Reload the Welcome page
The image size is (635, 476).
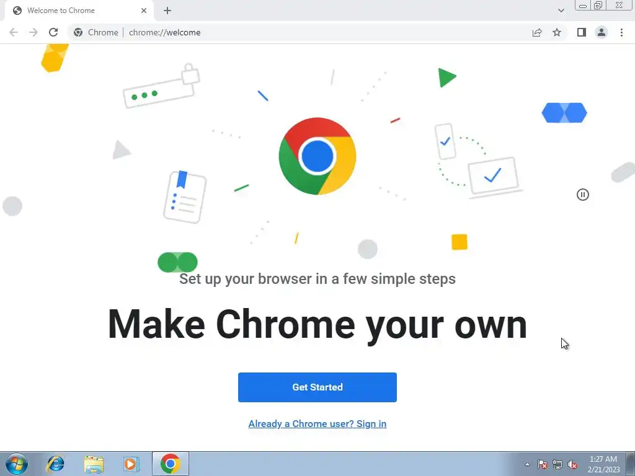tap(53, 32)
